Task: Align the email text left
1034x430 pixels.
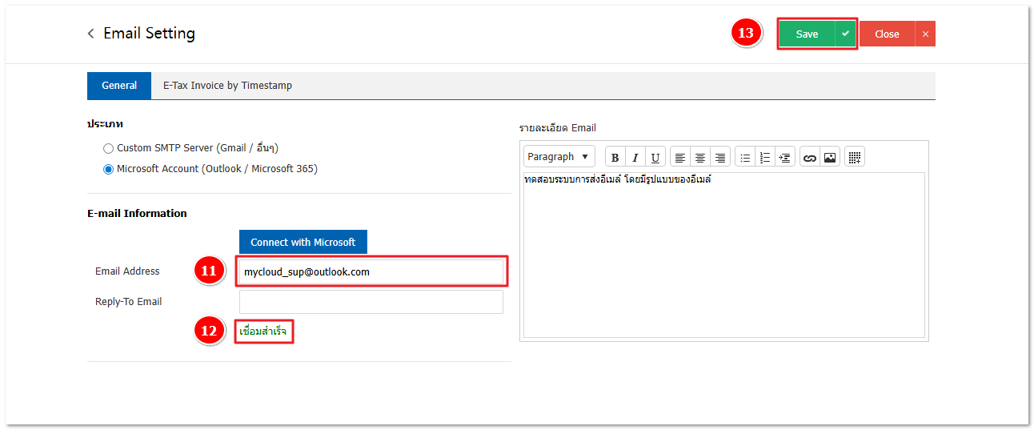Action: (680, 158)
